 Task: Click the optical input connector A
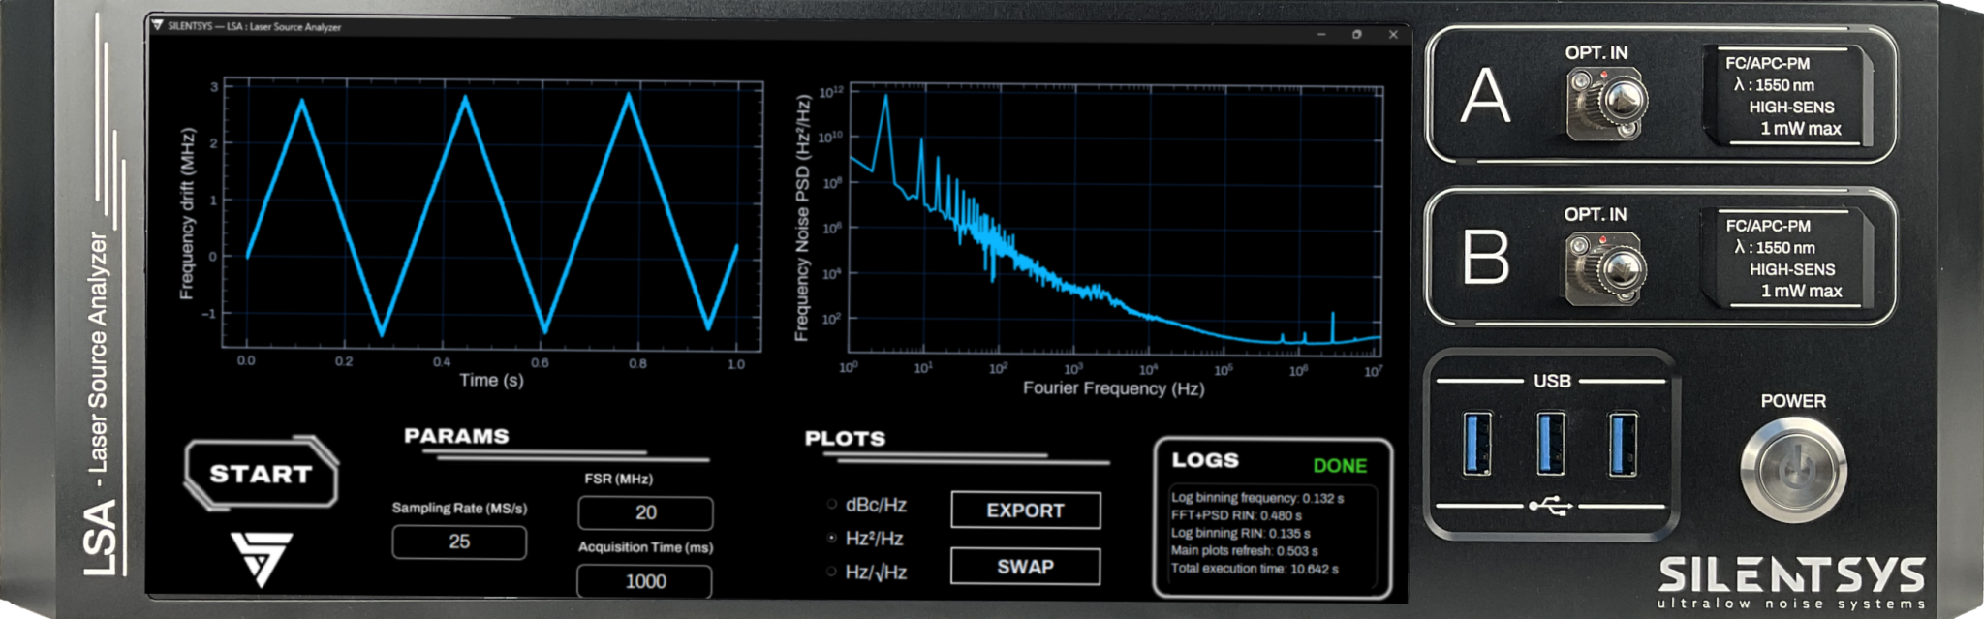tap(1605, 103)
